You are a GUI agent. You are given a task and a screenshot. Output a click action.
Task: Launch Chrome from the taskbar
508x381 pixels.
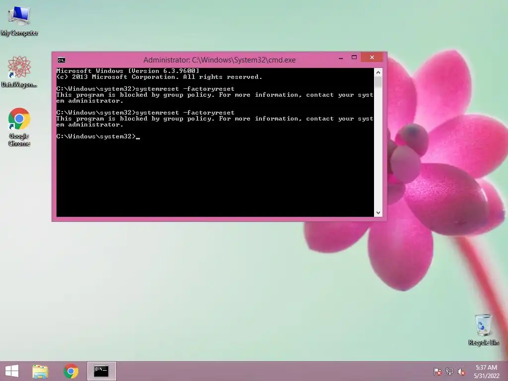coord(71,371)
